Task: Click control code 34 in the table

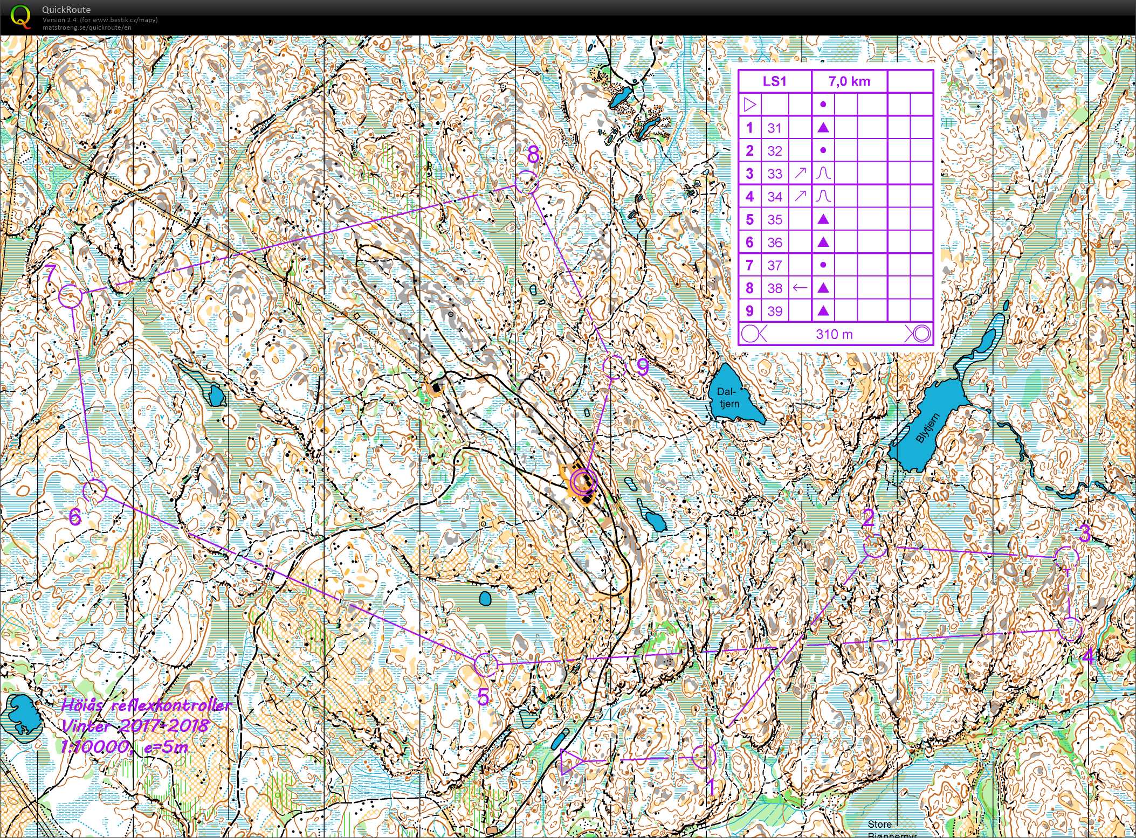Action: (x=775, y=197)
